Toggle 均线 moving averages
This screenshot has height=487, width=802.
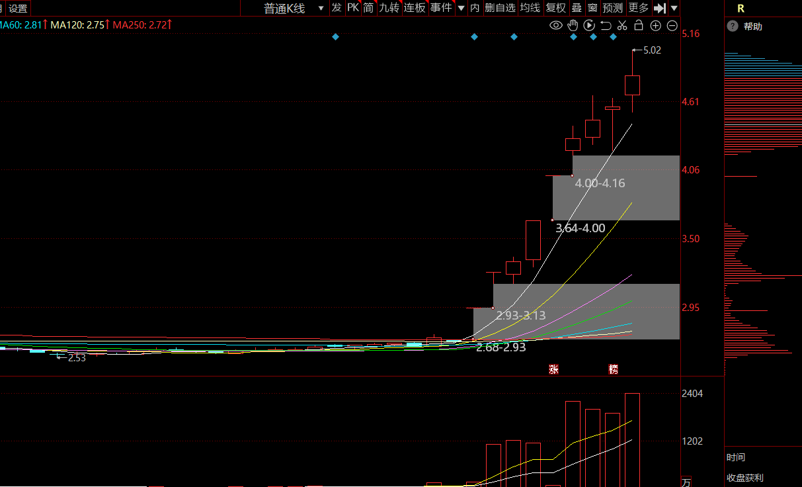point(530,8)
